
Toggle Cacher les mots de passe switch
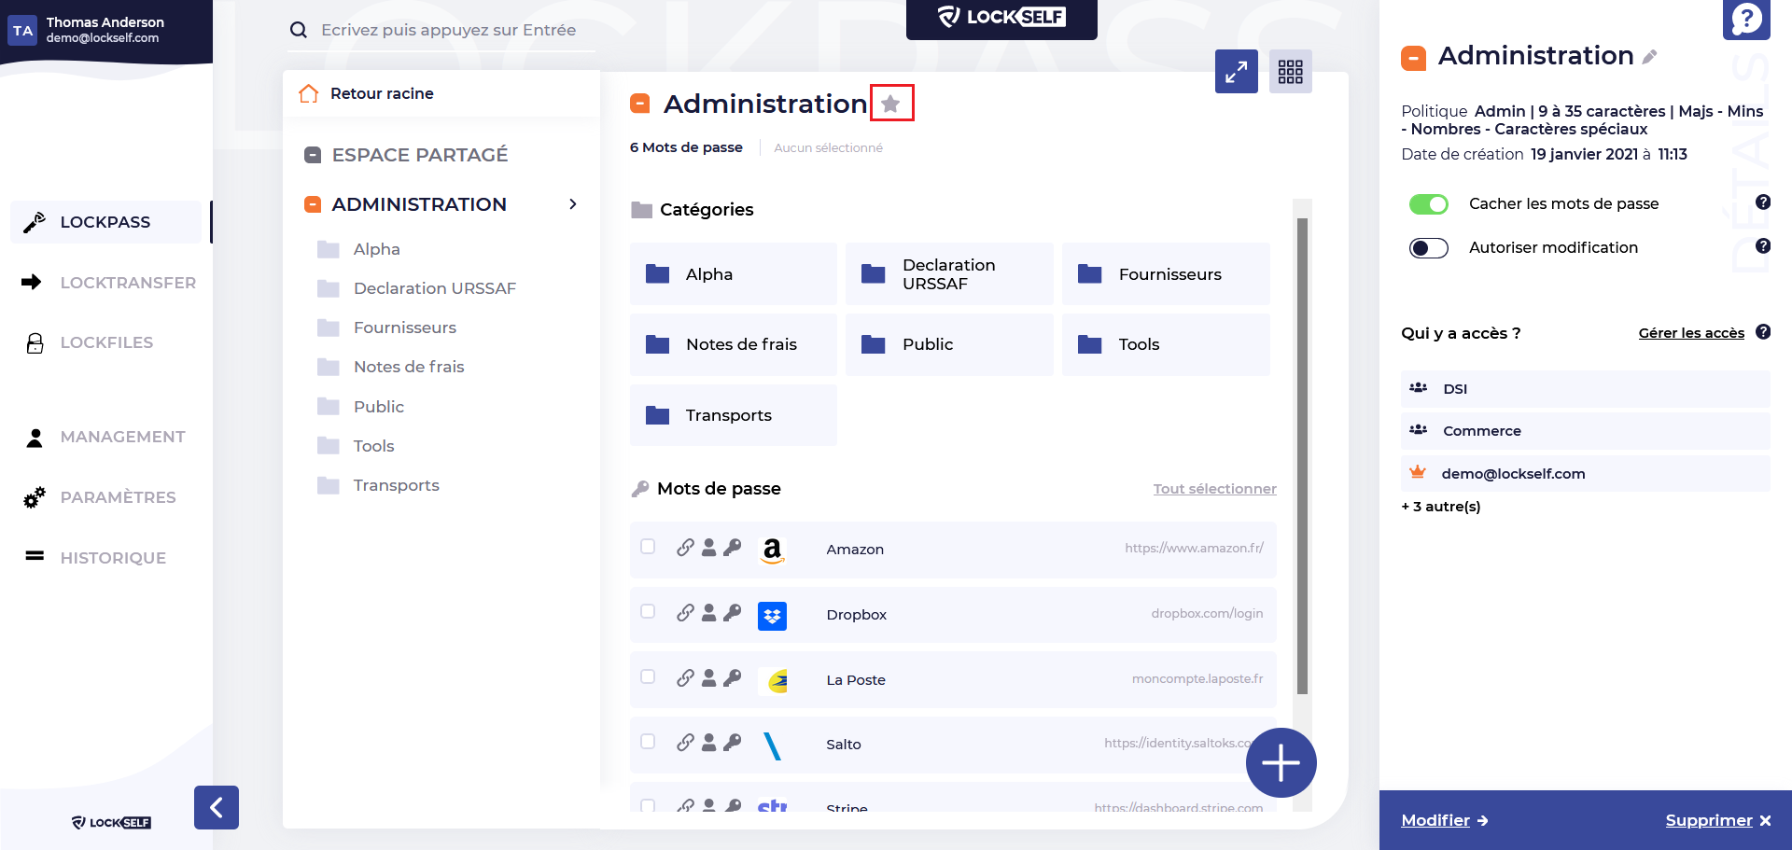[x=1428, y=204]
